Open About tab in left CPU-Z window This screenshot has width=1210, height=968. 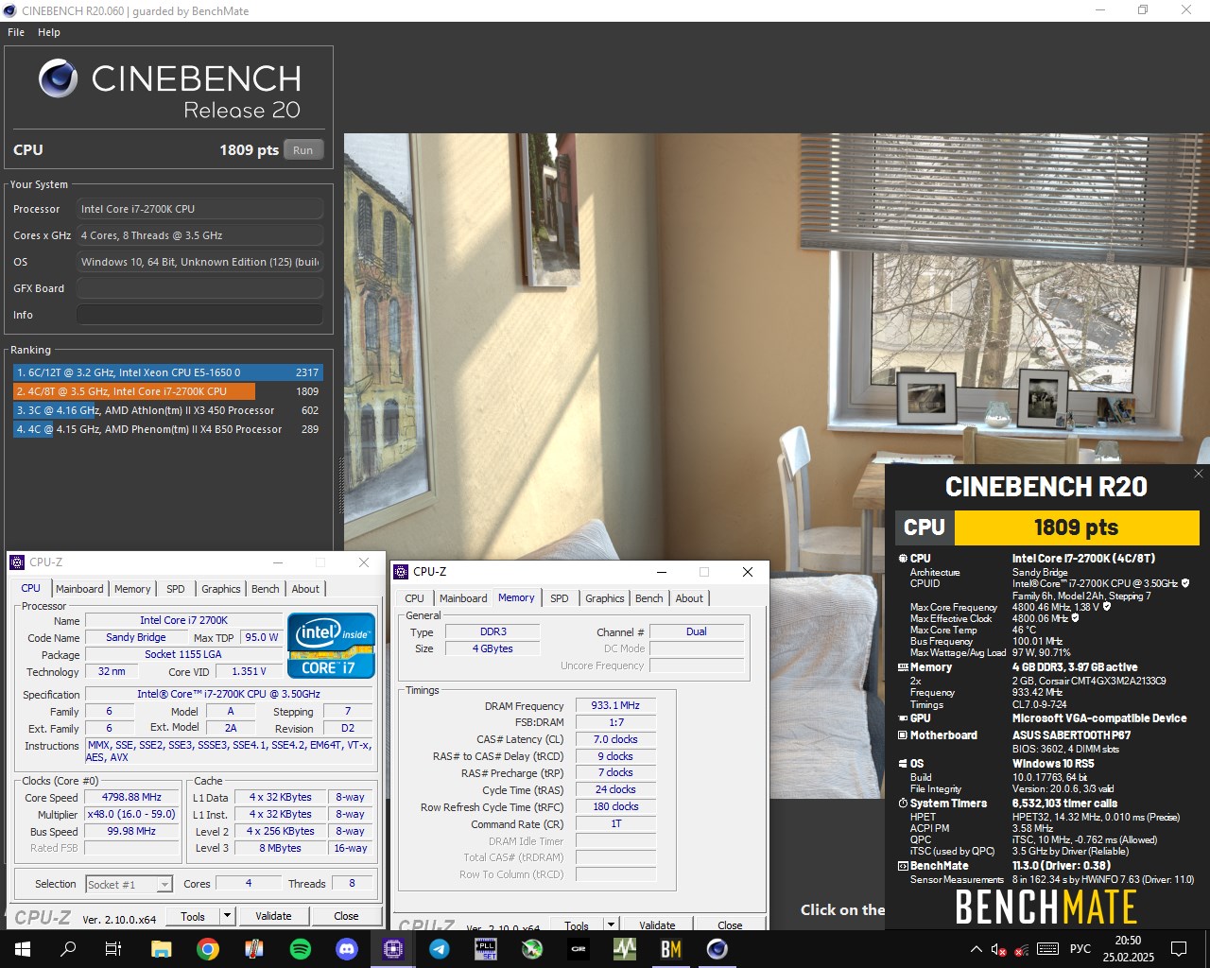coord(305,589)
